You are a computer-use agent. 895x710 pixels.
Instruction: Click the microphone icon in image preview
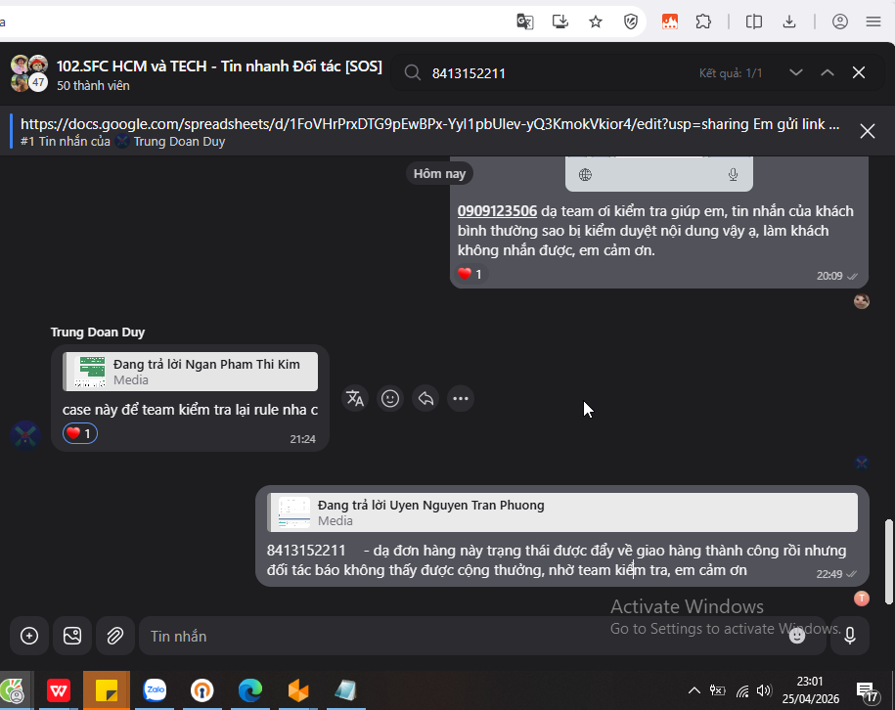click(733, 175)
